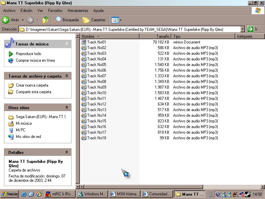Image resolution: width=265 pixels, height=199 pixels.
Task: Sort files by the Tamaño column
Action: click(x=155, y=36)
